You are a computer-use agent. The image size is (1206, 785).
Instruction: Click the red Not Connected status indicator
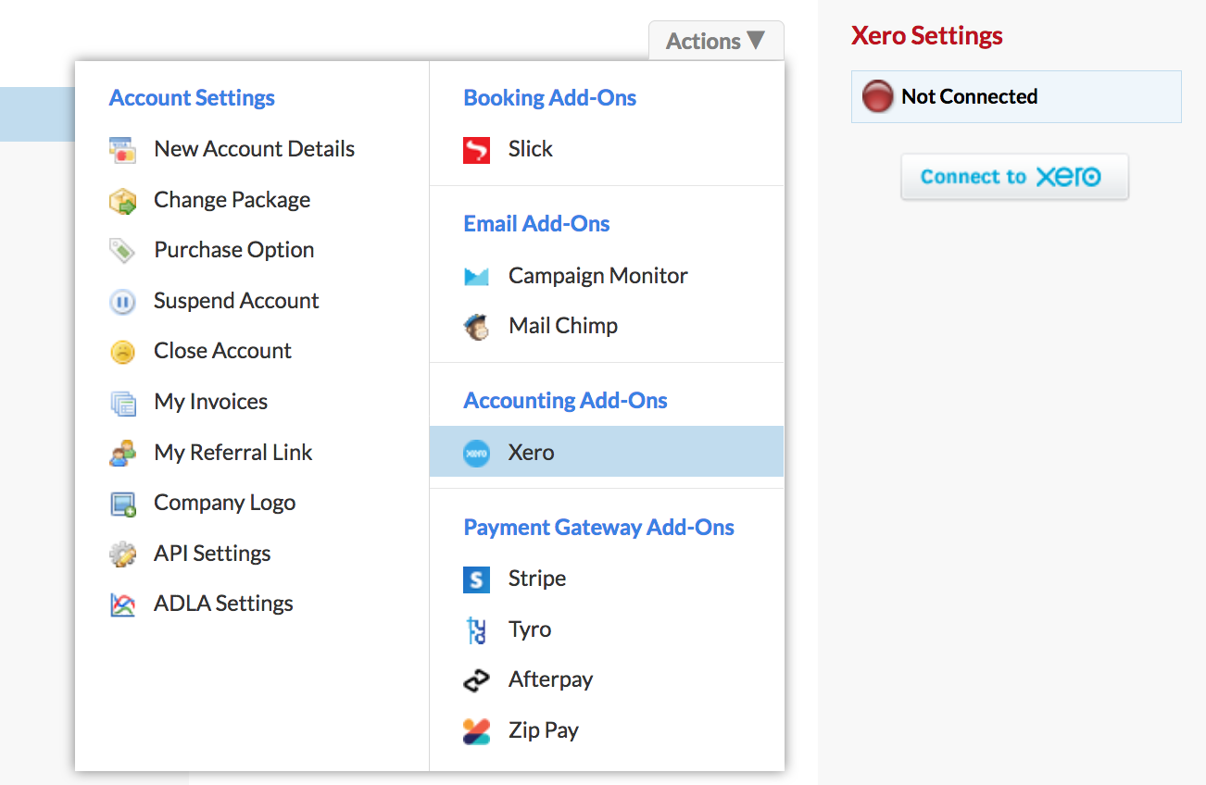tap(877, 96)
